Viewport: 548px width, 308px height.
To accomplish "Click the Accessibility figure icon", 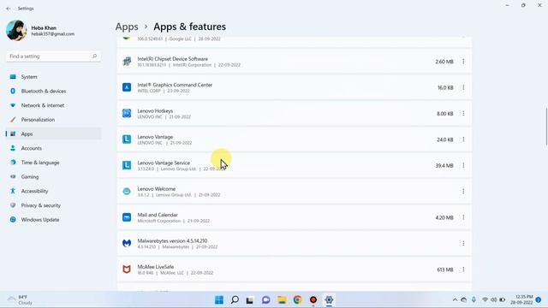I will point(13,192).
